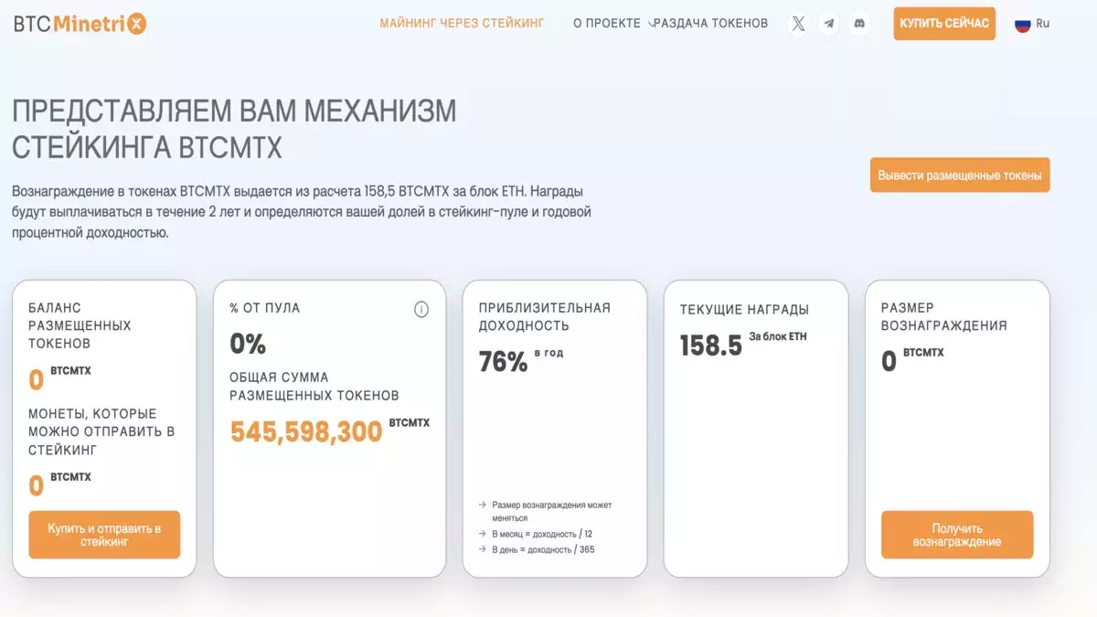
Task: Open the О ПРОЕКТЕ menu item
Action: pyautogui.click(x=607, y=24)
